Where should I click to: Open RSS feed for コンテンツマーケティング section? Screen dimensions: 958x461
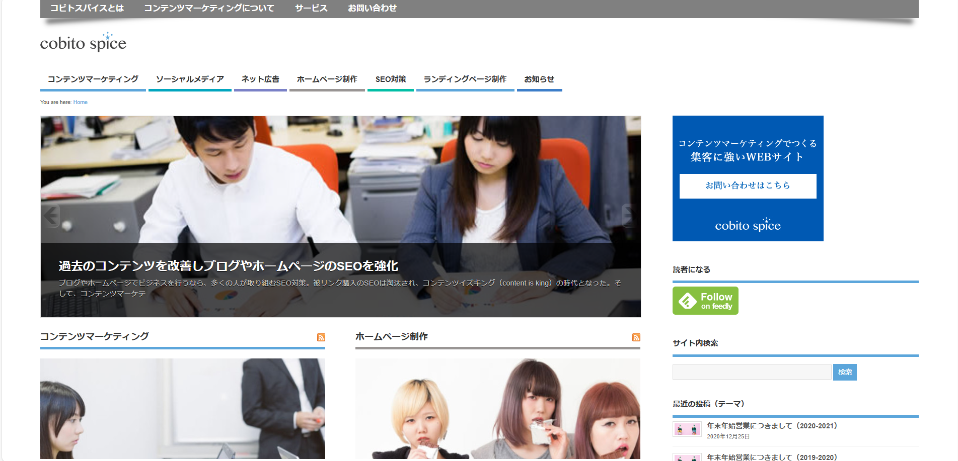pos(321,337)
